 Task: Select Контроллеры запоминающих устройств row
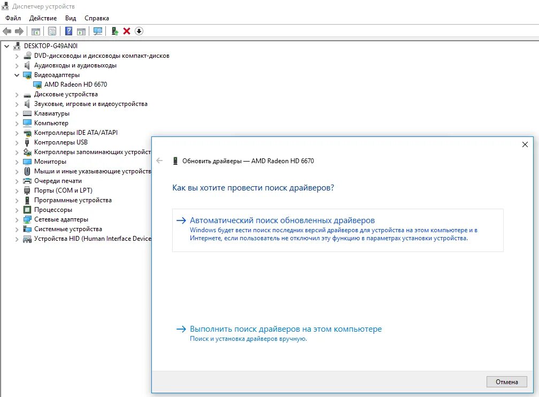click(x=92, y=152)
